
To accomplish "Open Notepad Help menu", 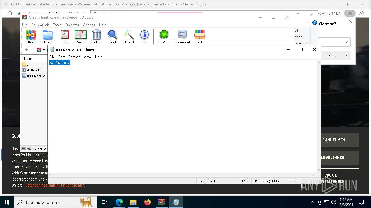I will pos(99,57).
